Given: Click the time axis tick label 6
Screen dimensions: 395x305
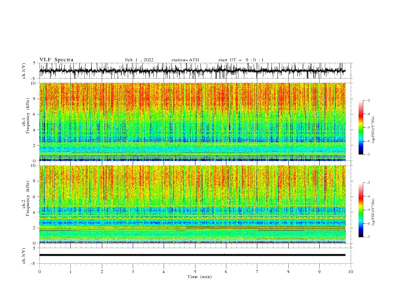Looking at the screenshot, I should (226, 272).
